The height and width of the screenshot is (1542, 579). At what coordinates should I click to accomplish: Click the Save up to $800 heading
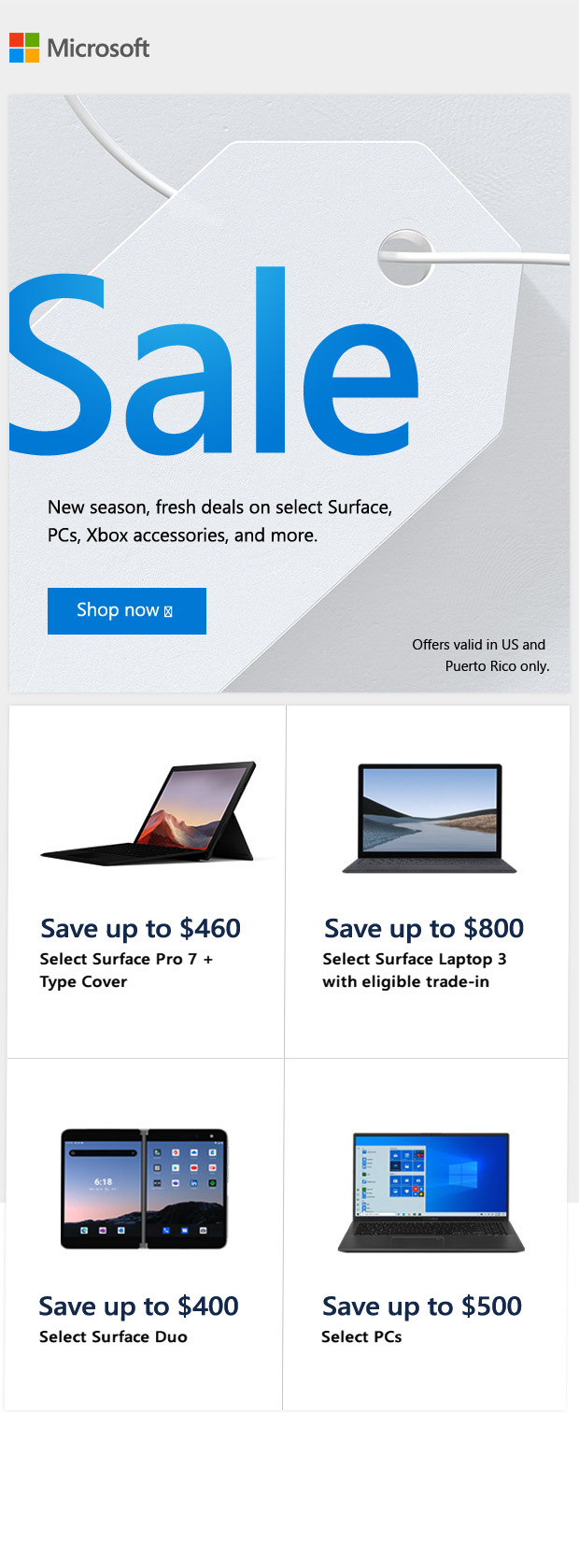click(x=424, y=928)
